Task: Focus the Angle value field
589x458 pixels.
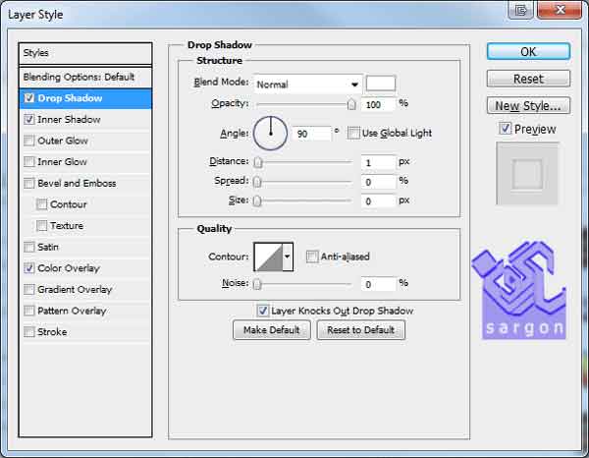Action: pyautogui.click(x=312, y=134)
